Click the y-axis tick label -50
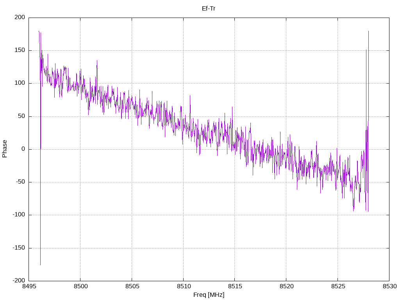 21,182
